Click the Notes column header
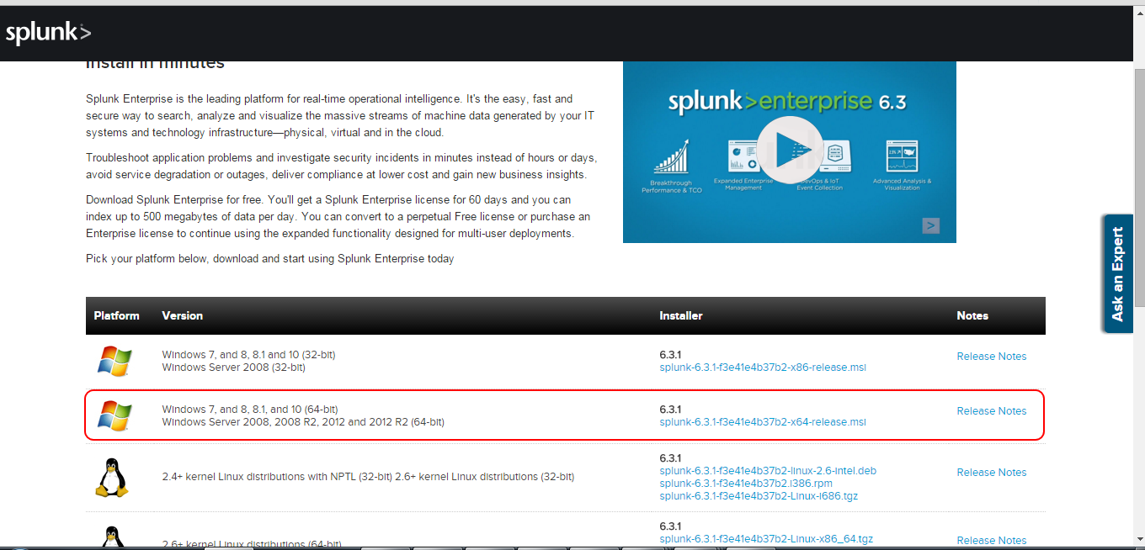Viewport: 1145px width, 550px height. tap(972, 315)
